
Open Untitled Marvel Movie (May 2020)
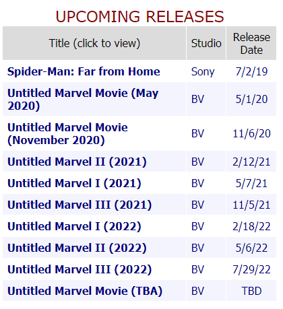pos(83,99)
